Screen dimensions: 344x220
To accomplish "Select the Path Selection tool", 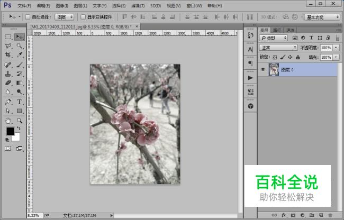I will [8, 111].
